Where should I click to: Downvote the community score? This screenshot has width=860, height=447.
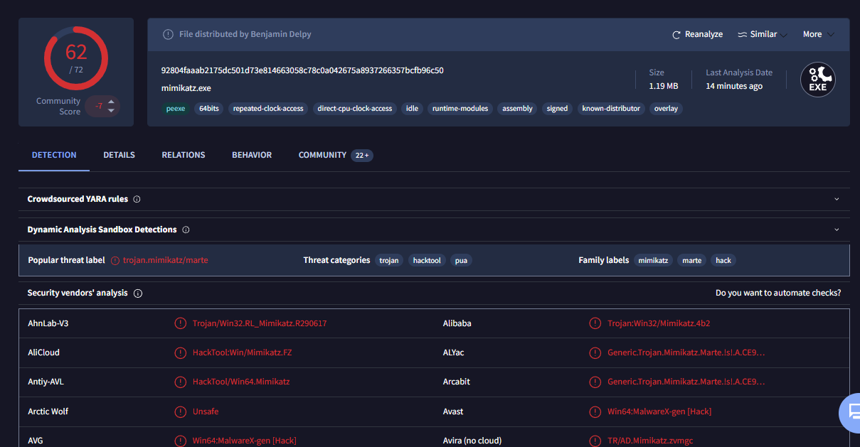pyautogui.click(x=111, y=111)
